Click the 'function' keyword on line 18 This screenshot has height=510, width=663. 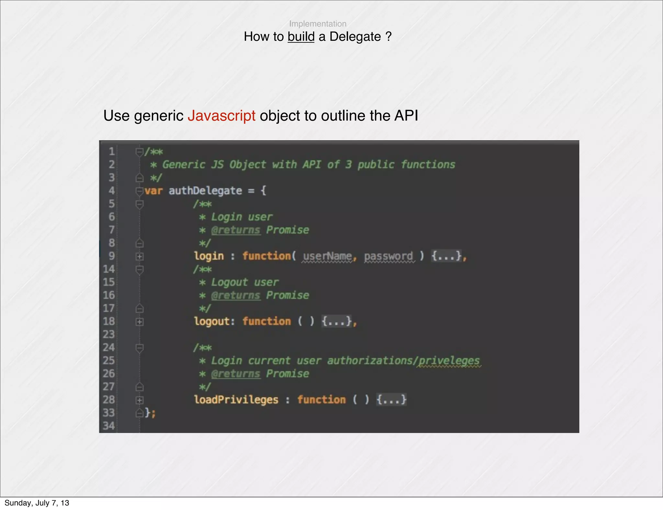click(267, 321)
